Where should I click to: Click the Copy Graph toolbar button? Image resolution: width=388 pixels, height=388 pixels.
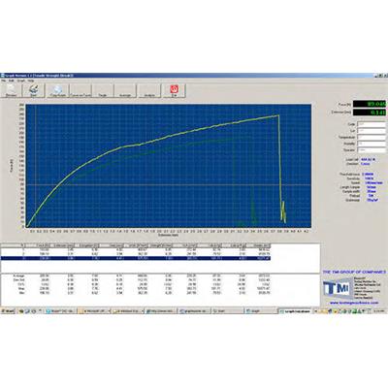click(58, 91)
